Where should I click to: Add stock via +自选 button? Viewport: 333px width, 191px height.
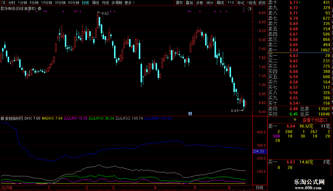click(x=251, y=3)
